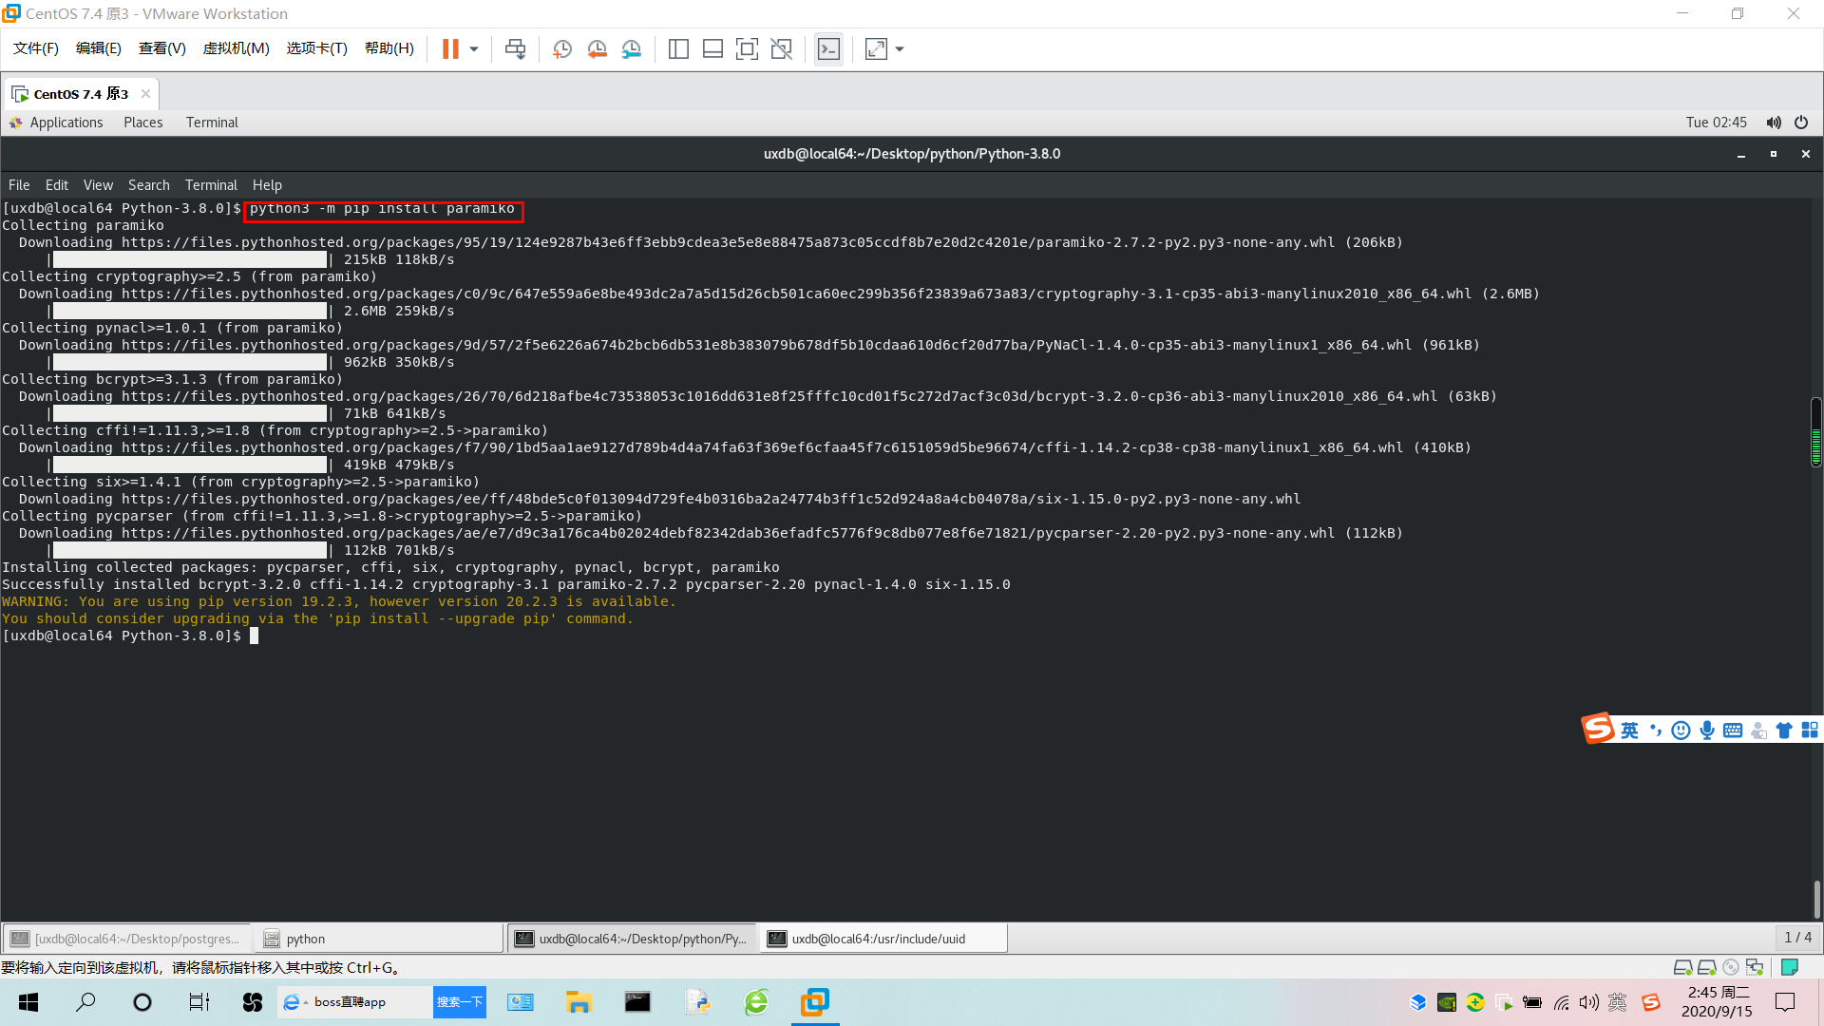Click the Send Ctrl+Alt+Del toolbar icon
The height and width of the screenshot is (1026, 1824).
515,49
